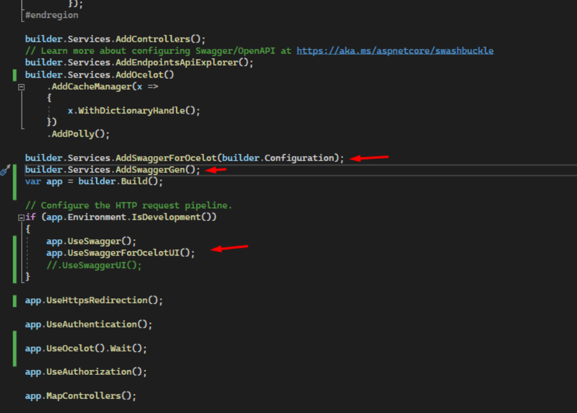The height and width of the screenshot is (413, 577).
Task: Click app.UseSwaggerForOcelotUI(); line
Action: coord(121,253)
